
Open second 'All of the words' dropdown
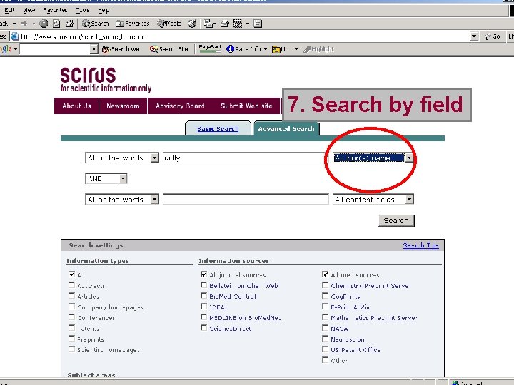click(x=122, y=199)
